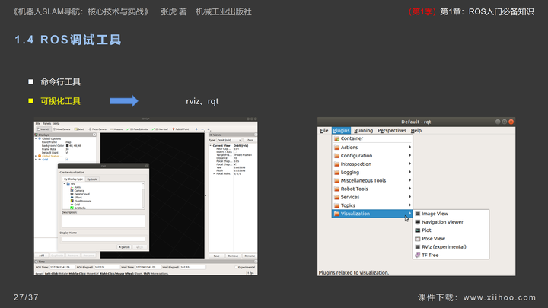
Task: Select GridCells in the display type list
Action: [78, 208]
